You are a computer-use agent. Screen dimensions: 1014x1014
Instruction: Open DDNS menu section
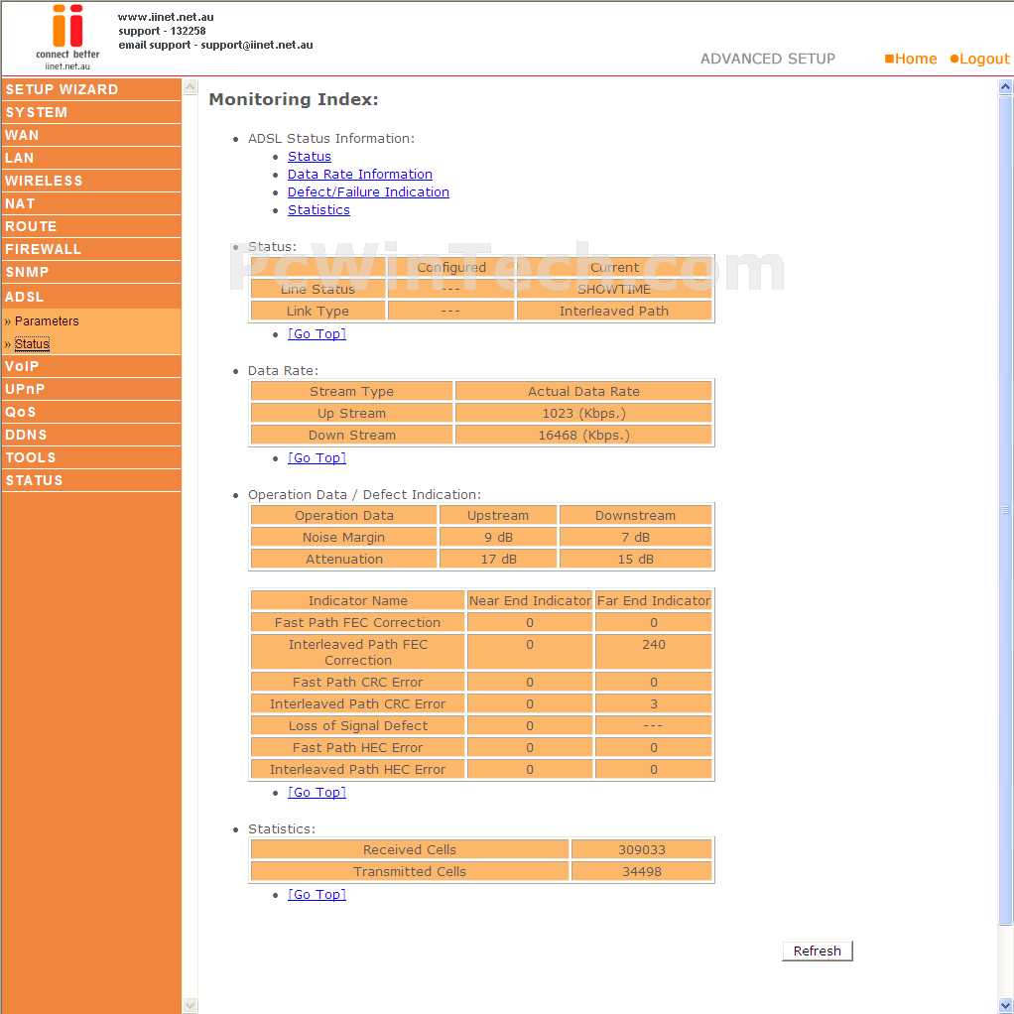point(91,435)
